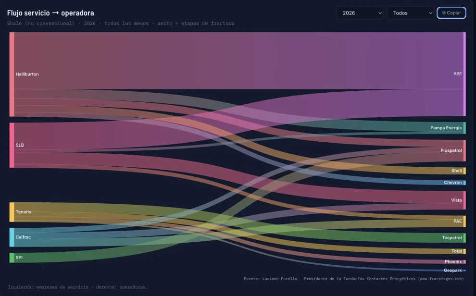The height and width of the screenshot is (296, 476).
Task: Select the SLB service node
Action: pyautogui.click(x=12, y=145)
